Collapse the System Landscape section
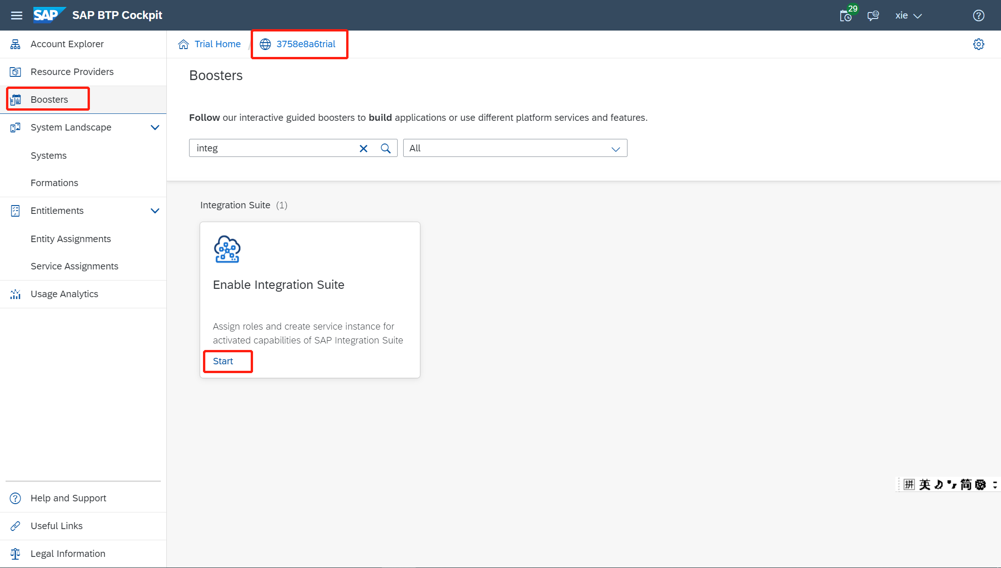1001x568 pixels. pyautogui.click(x=155, y=127)
